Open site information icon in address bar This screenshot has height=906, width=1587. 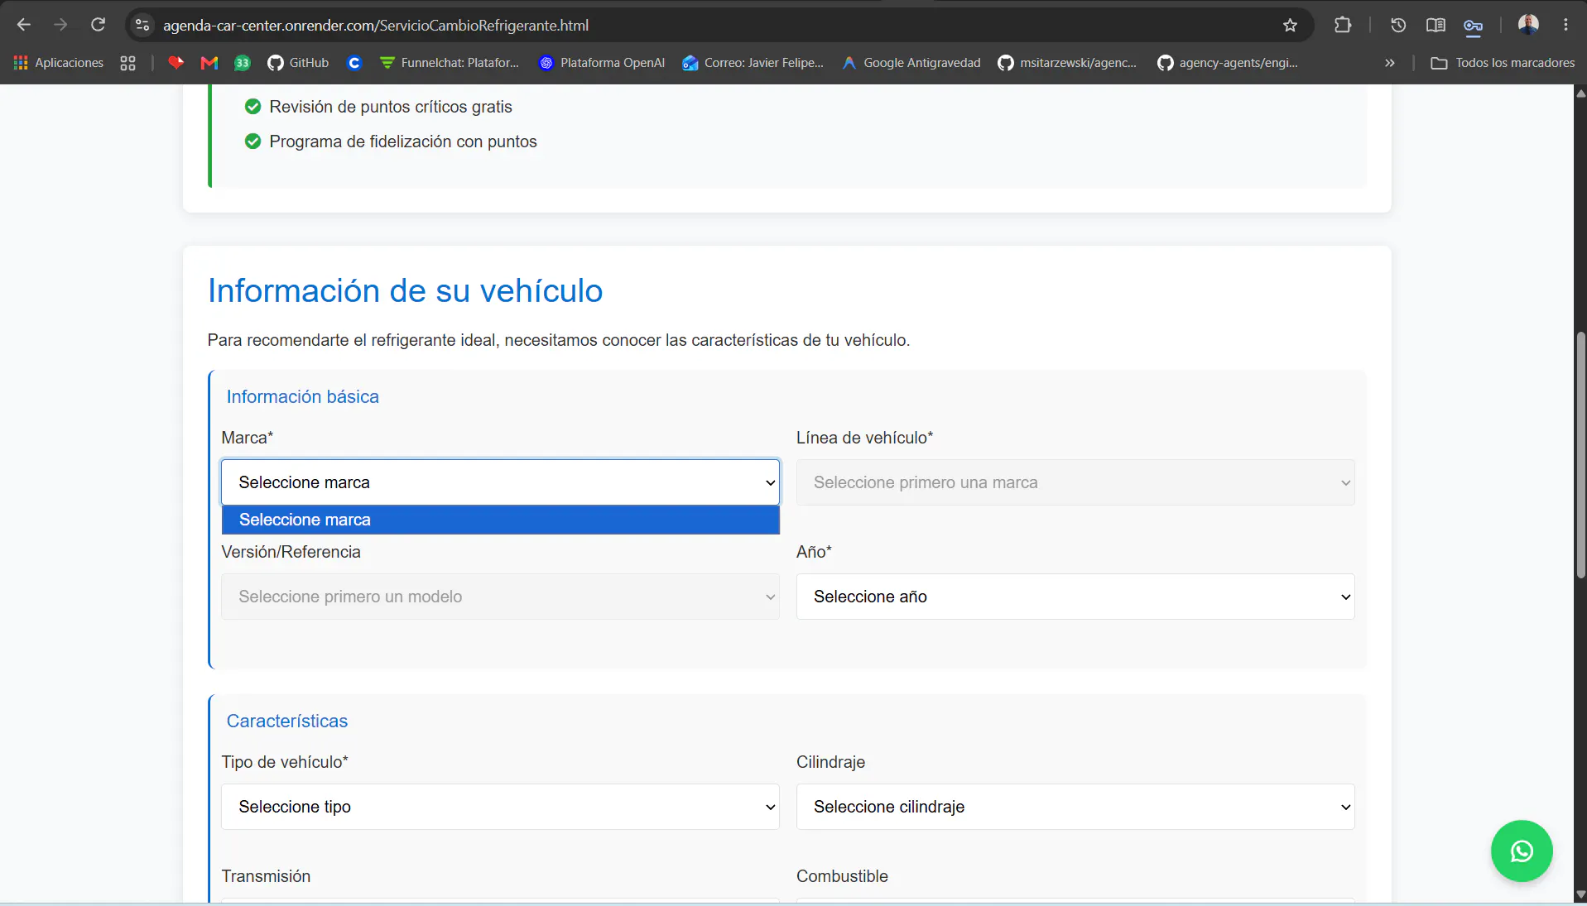click(142, 25)
